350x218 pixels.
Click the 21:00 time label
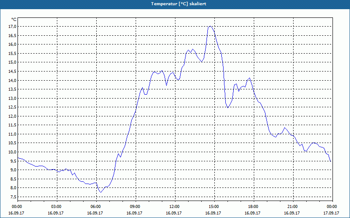292,207
